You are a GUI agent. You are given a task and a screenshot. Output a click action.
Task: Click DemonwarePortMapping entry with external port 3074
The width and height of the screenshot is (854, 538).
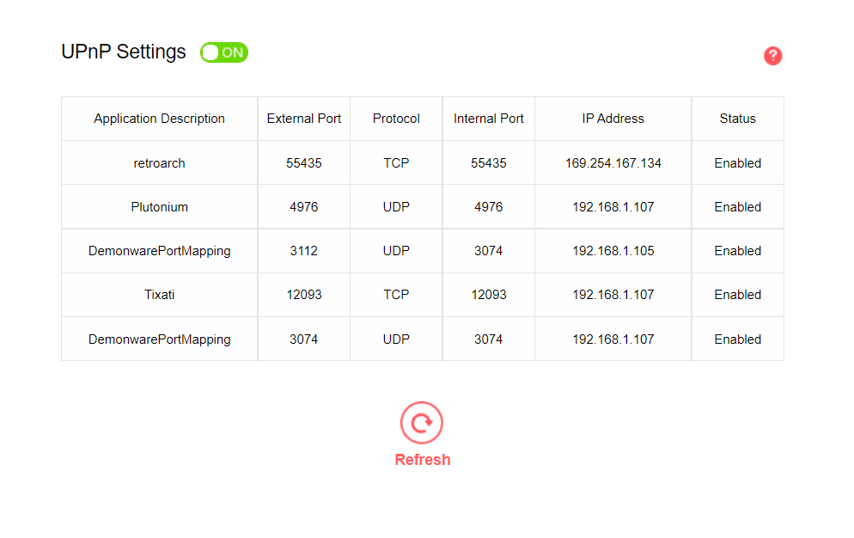coord(159,339)
